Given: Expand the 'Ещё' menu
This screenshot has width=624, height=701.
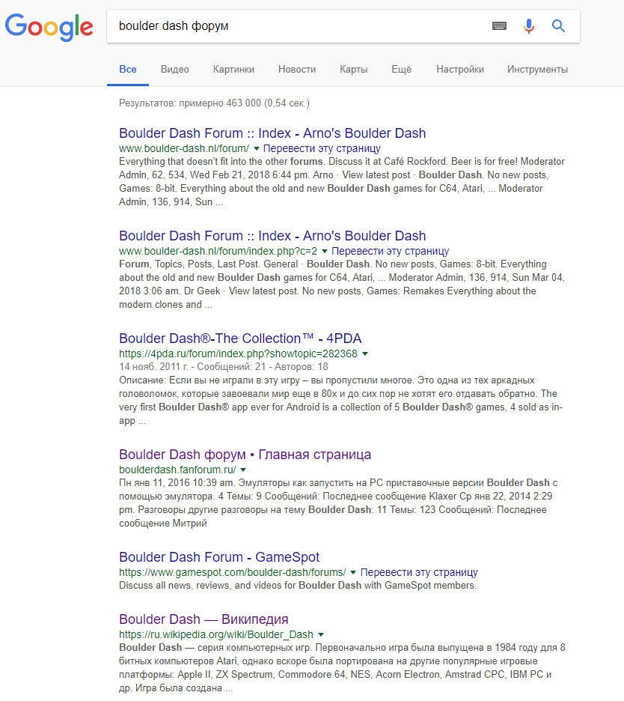Looking at the screenshot, I should point(402,70).
